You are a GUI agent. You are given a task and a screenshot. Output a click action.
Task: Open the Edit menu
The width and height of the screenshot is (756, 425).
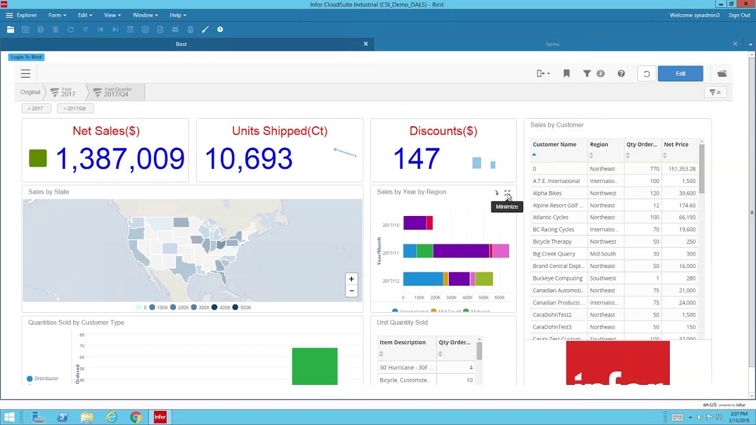pyautogui.click(x=85, y=15)
